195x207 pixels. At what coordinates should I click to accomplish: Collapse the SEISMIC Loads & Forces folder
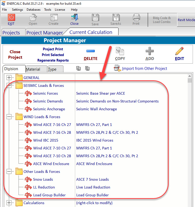pyautogui.click(x=9, y=86)
